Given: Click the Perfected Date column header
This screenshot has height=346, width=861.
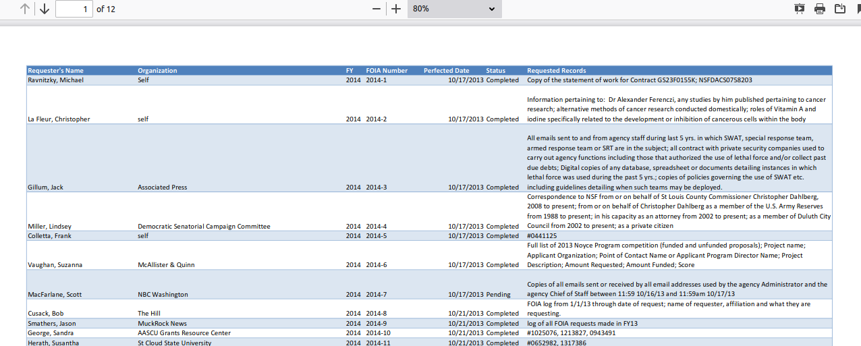Looking at the screenshot, I should 446,71.
